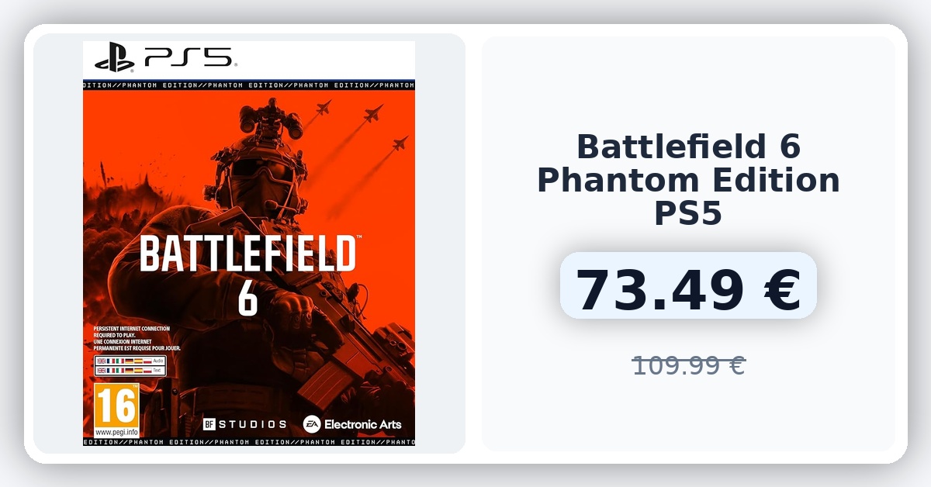931x487 pixels.
Task: Click the large 6 numeral on cover
Action: (247, 299)
